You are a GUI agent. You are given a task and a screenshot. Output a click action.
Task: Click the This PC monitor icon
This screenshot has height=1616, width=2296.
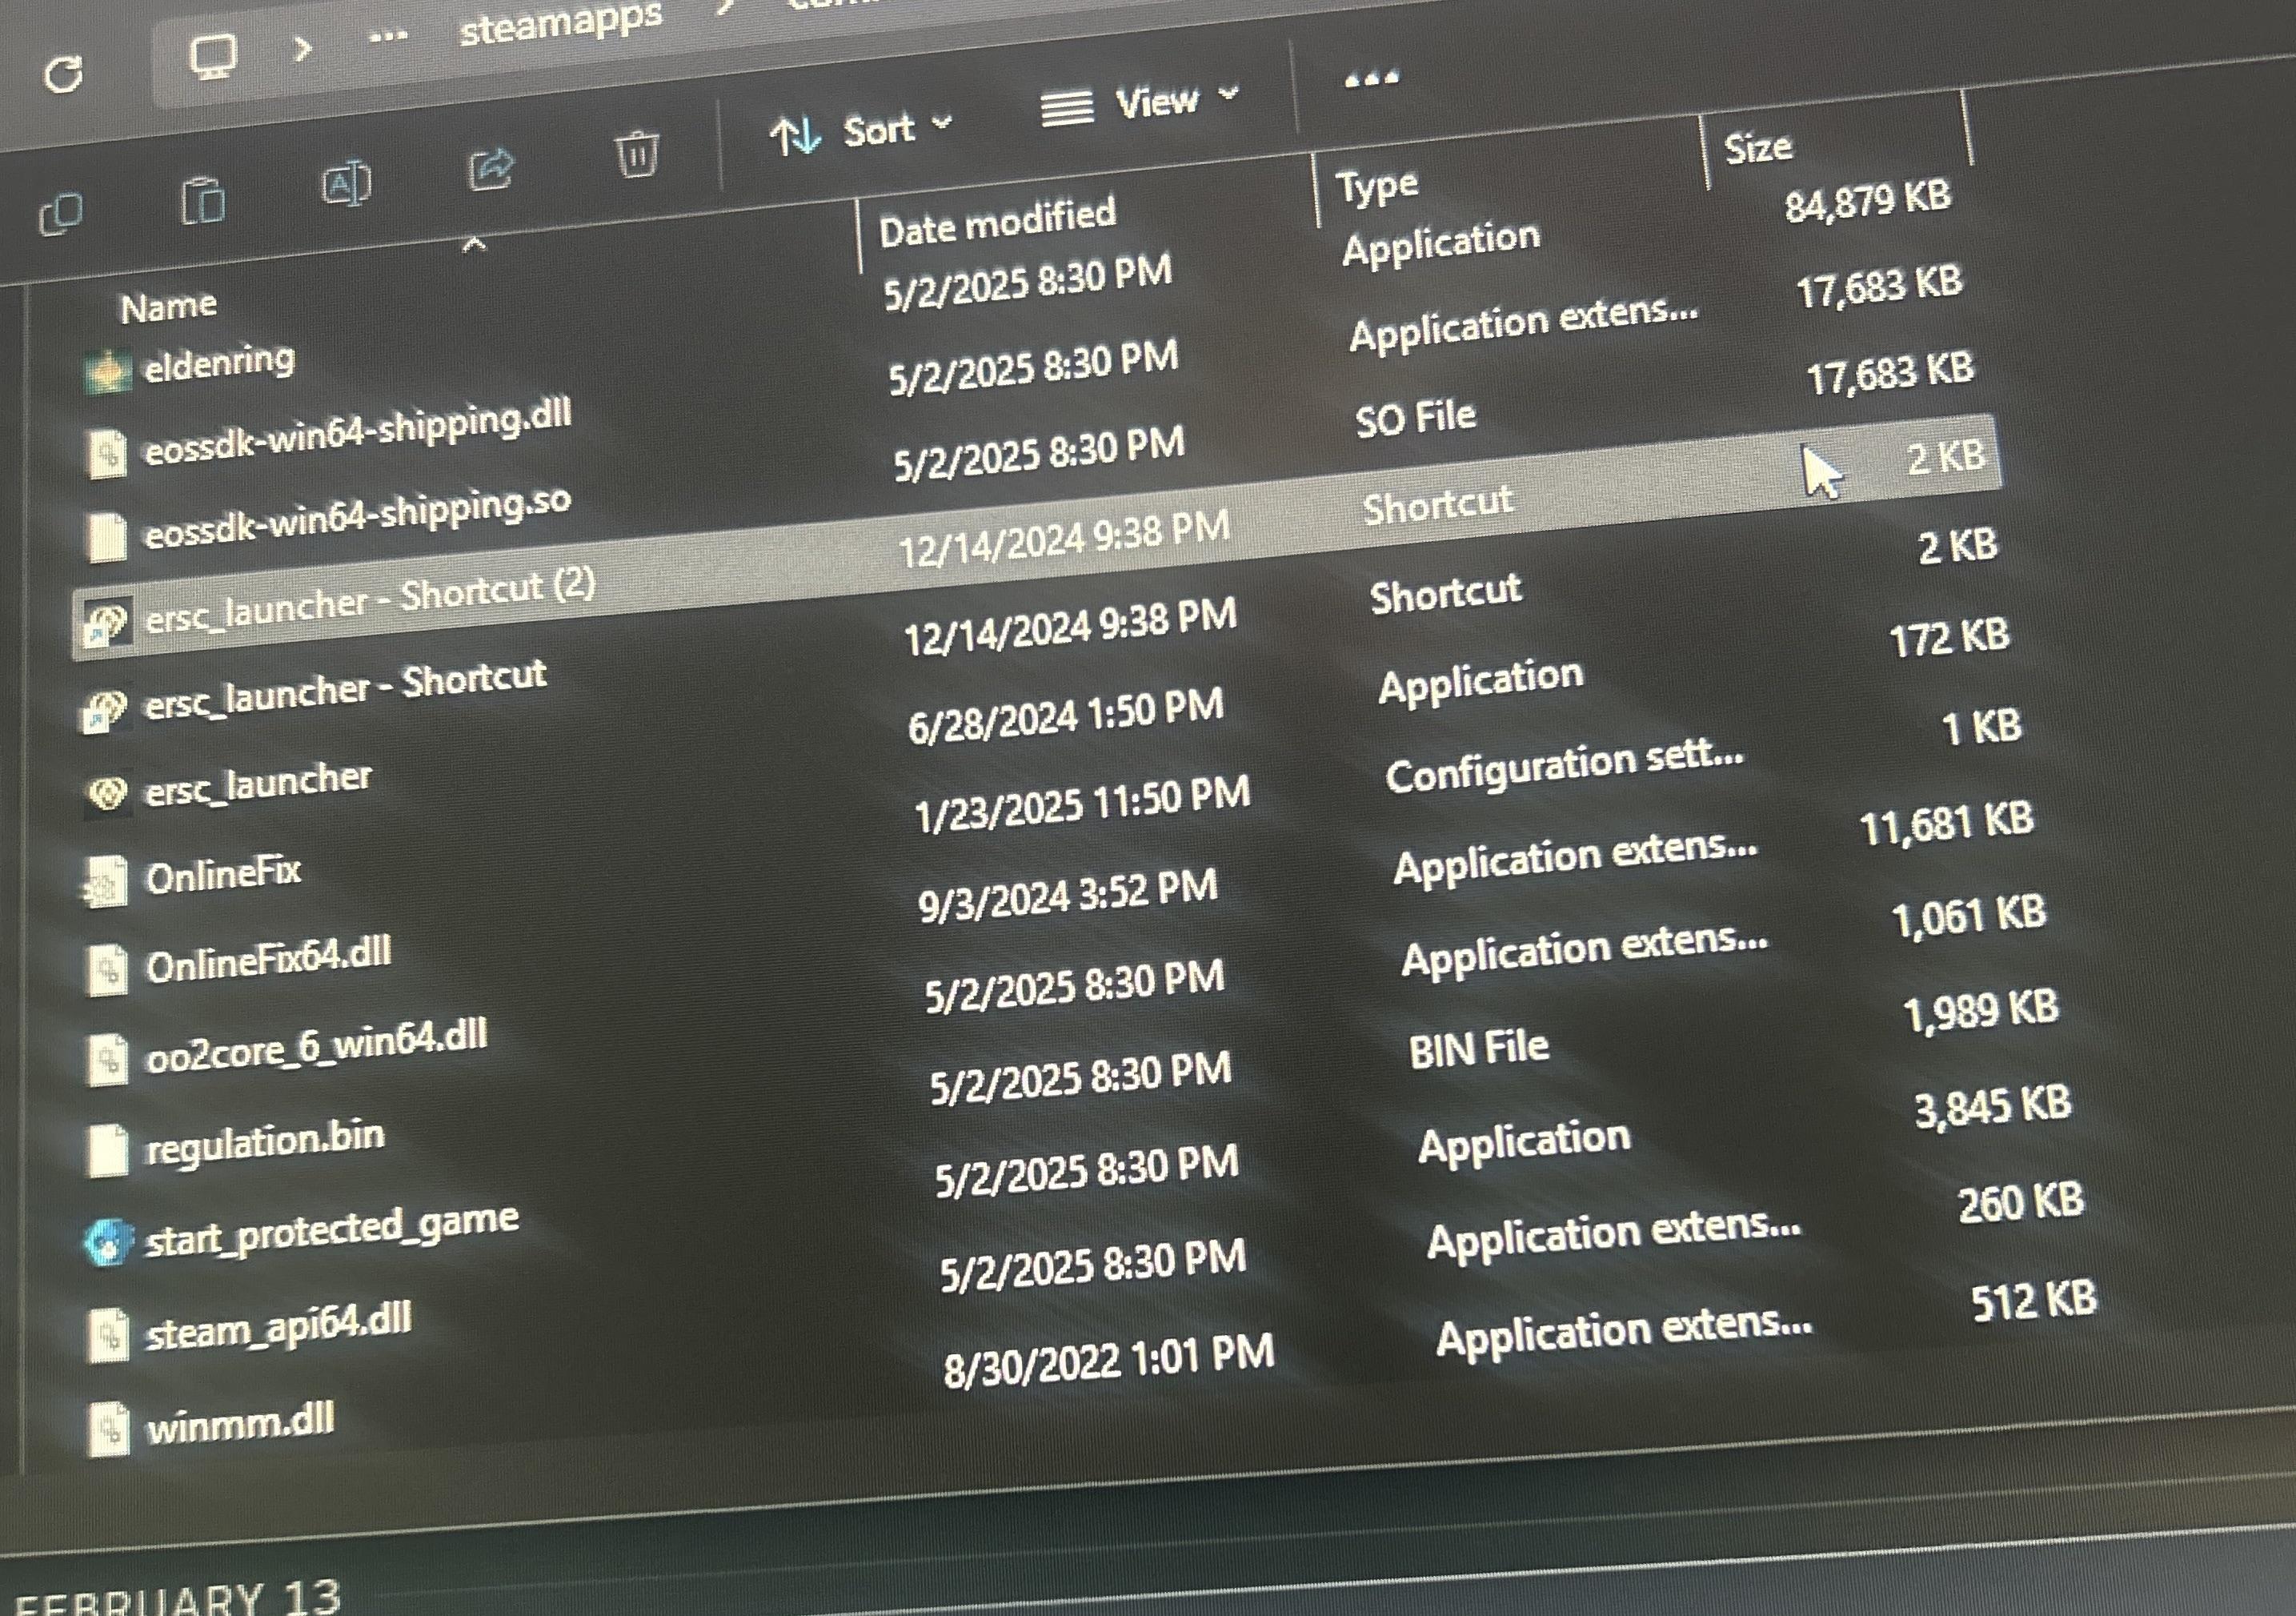coord(213,56)
